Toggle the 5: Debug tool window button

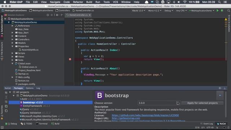tap(11, 123)
